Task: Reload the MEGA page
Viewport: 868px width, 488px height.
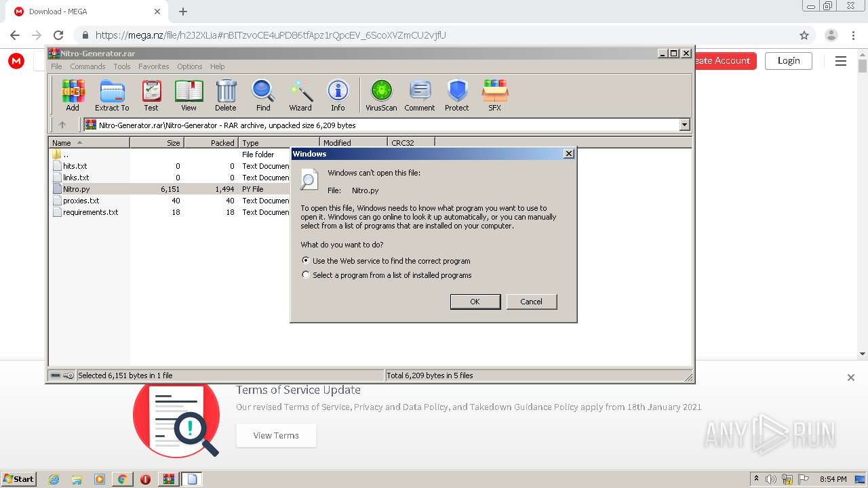Action: [x=58, y=35]
